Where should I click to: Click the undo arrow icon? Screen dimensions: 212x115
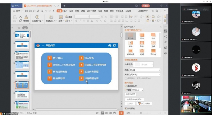coord(46,11)
